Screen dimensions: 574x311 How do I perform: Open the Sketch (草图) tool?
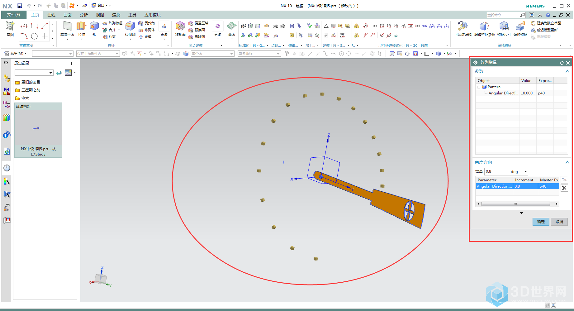10,29
